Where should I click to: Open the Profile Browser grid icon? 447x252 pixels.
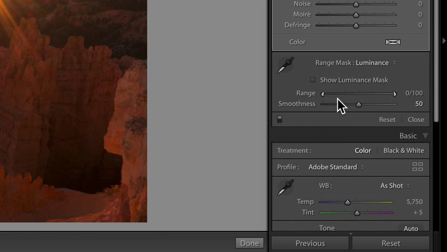tap(418, 167)
